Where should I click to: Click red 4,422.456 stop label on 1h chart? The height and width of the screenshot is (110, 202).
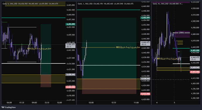click(x=195, y=72)
